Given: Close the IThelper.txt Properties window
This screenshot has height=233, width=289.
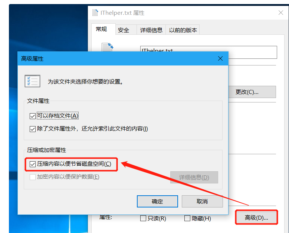Looking at the screenshot, I should (x=281, y=13).
